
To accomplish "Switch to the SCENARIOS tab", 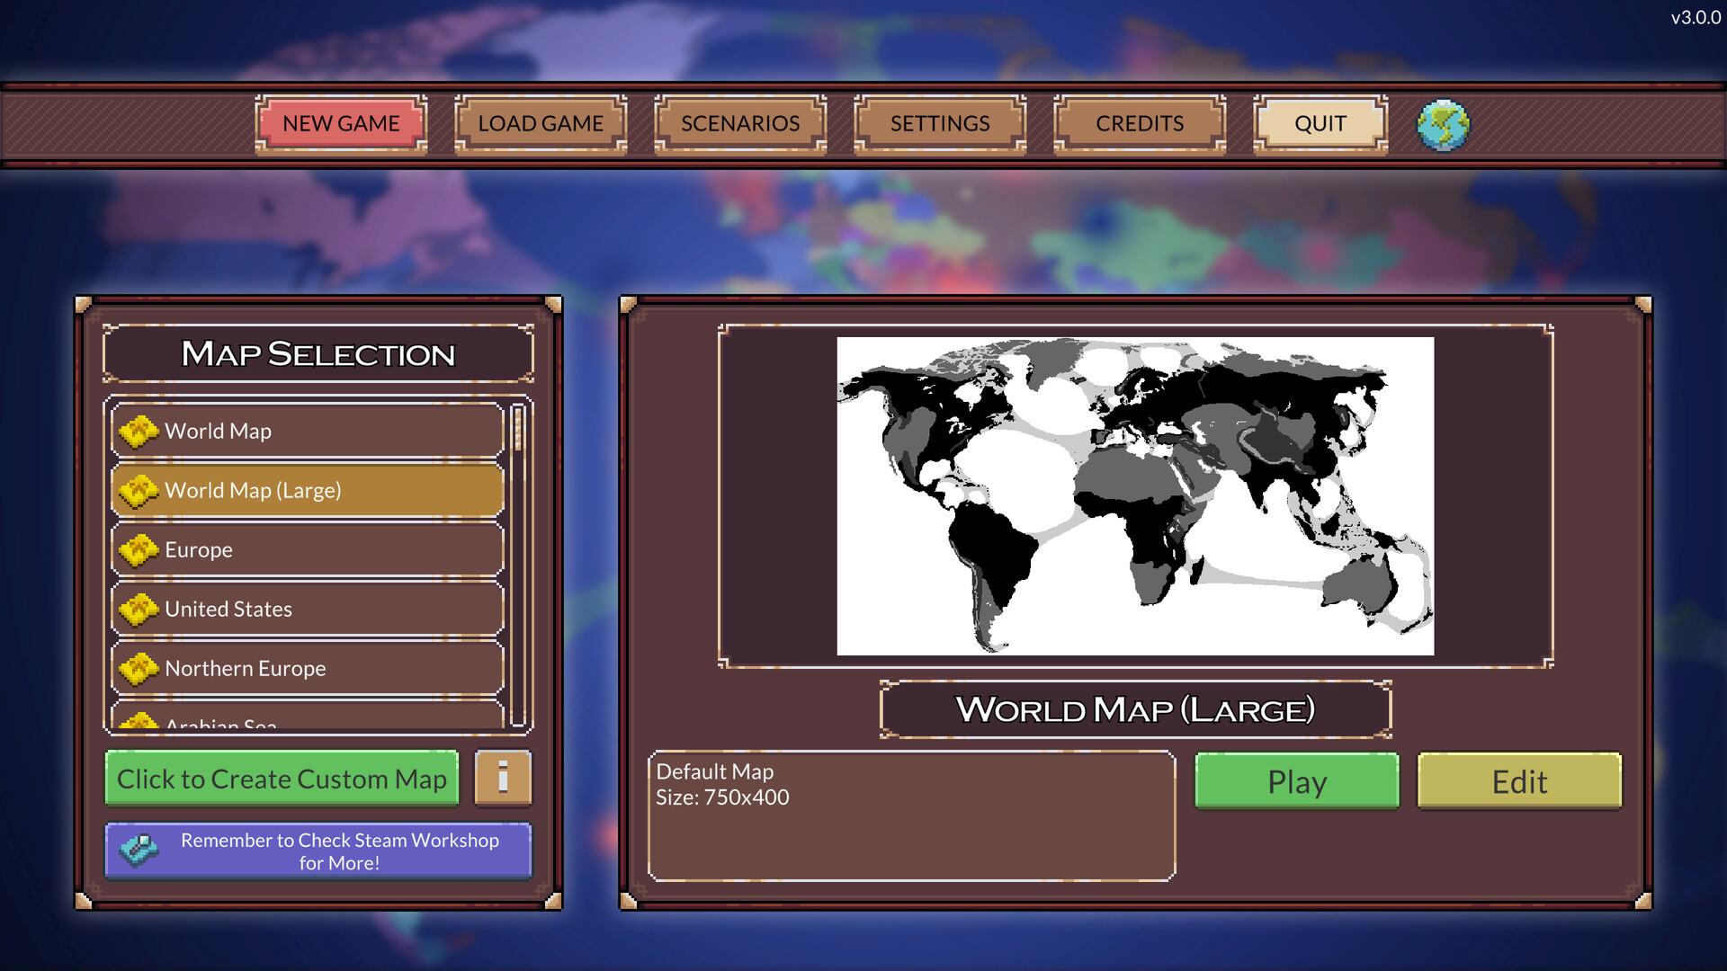I will pos(739,123).
